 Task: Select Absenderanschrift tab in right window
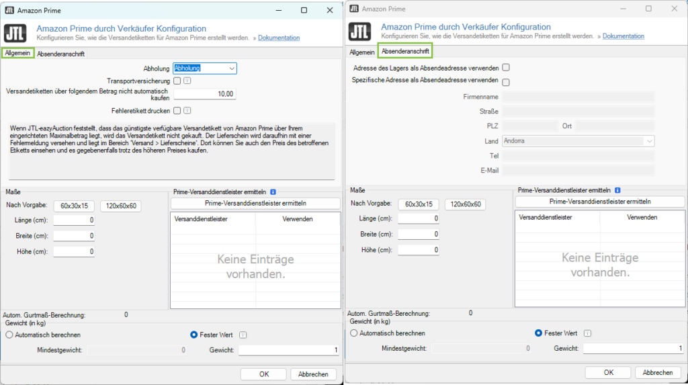pyautogui.click(x=405, y=51)
